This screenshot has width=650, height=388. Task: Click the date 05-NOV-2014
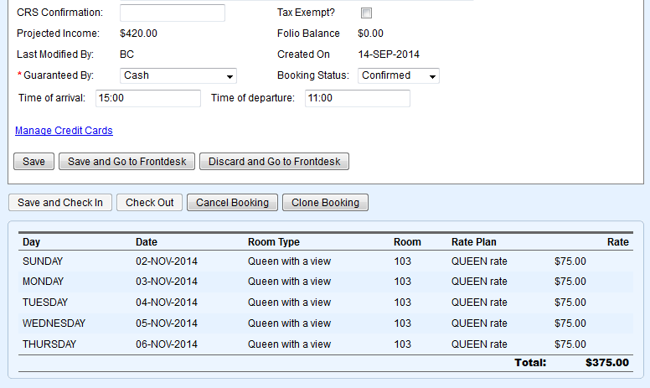tap(167, 323)
